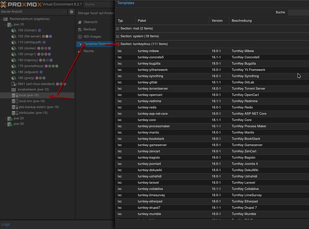
Task: Select the turnkey-syncthing template row
Action: [x=212, y=76]
